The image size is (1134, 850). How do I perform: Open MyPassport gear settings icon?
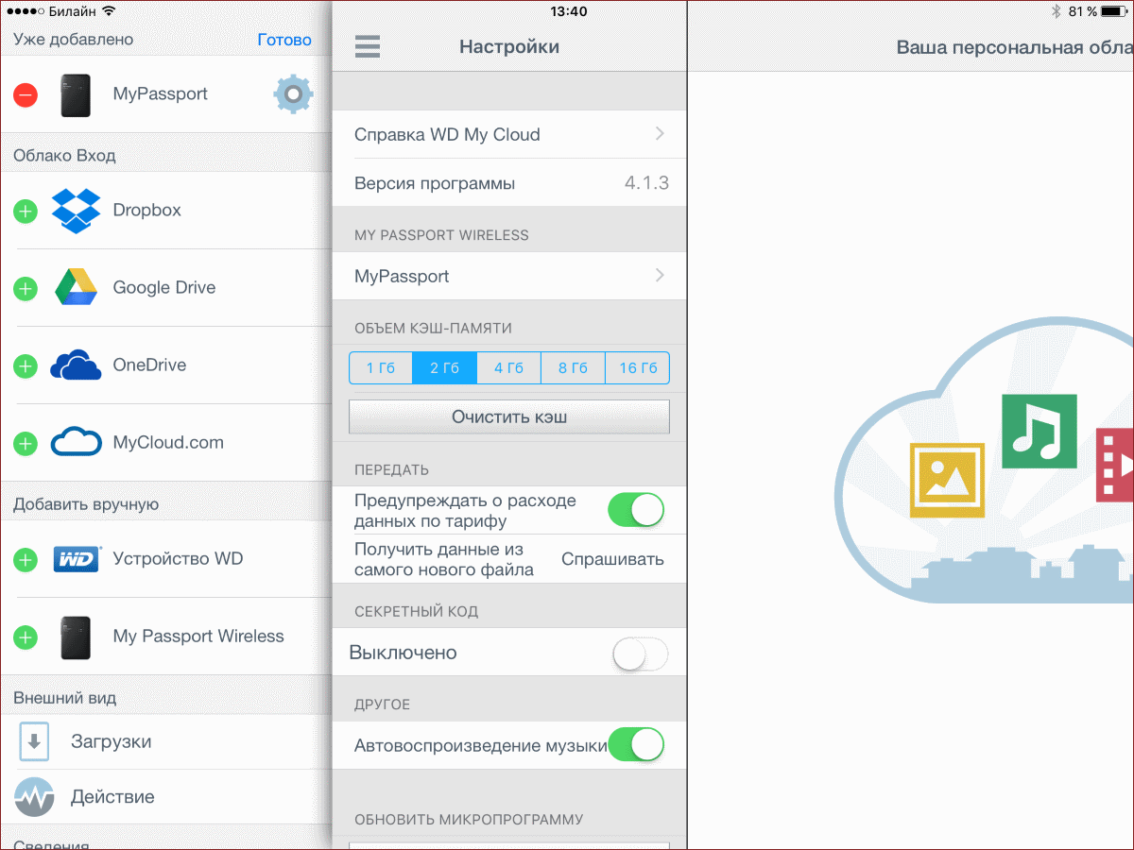point(292,94)
